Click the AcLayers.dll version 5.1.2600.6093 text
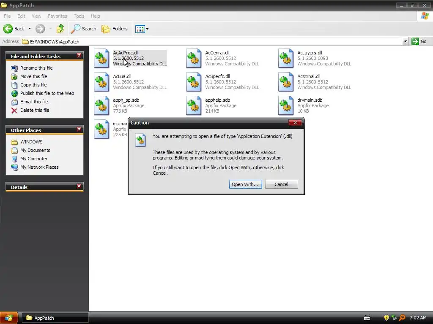 pos(312,58)
